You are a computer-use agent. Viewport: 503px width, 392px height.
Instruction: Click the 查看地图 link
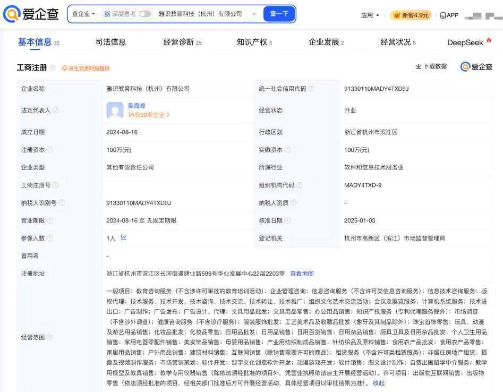point(302,274)
